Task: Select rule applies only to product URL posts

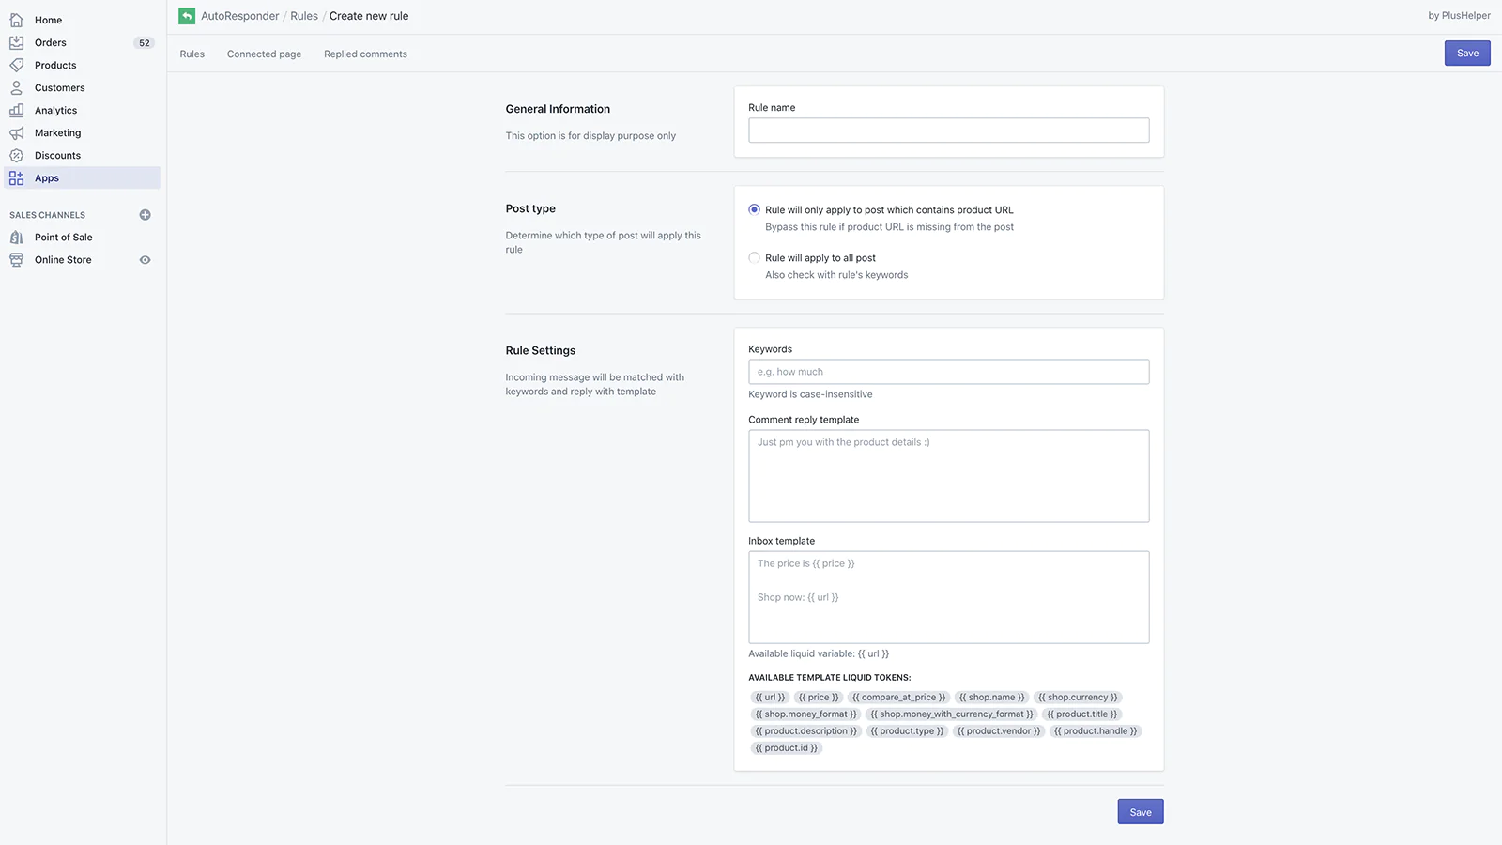Action: tap(754, 209)
